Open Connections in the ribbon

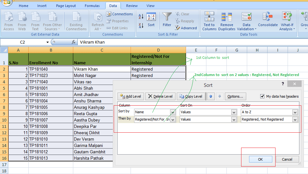pos(119,14)
